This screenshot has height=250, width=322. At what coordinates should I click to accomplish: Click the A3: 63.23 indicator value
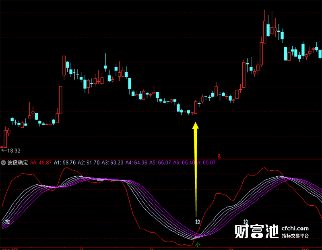point(113,163)
